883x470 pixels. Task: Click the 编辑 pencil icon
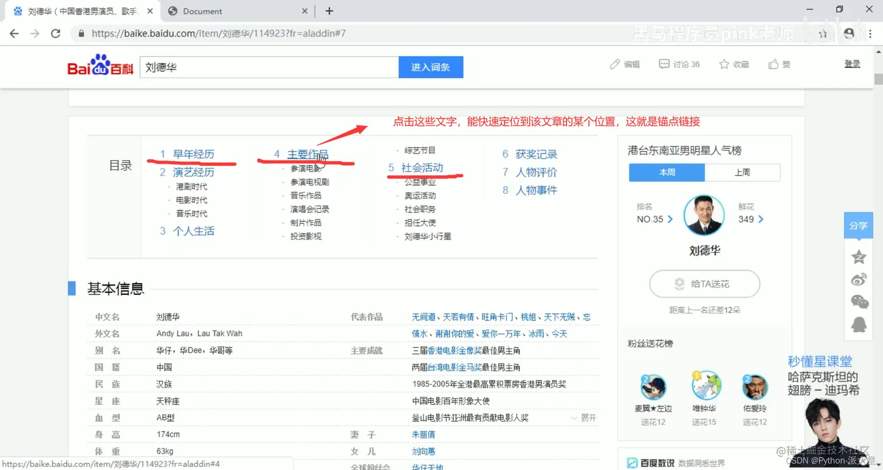[x=614, y=64]
